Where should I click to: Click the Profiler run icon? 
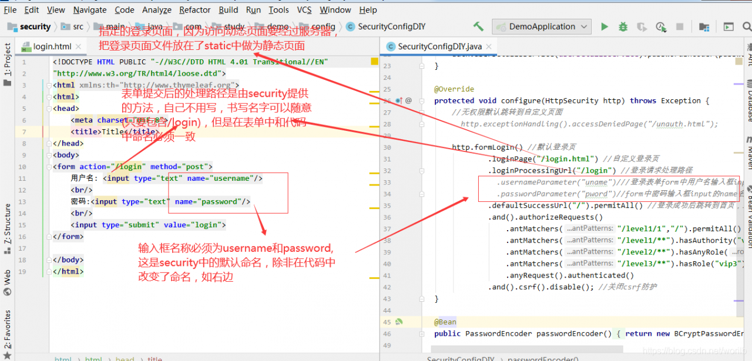coord(661,26)
